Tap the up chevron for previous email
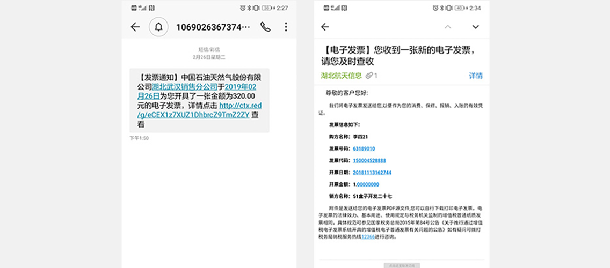610x268 pixels. pos(448,27)
